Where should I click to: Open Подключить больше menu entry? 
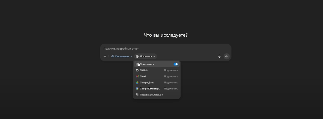coord(156,95)
